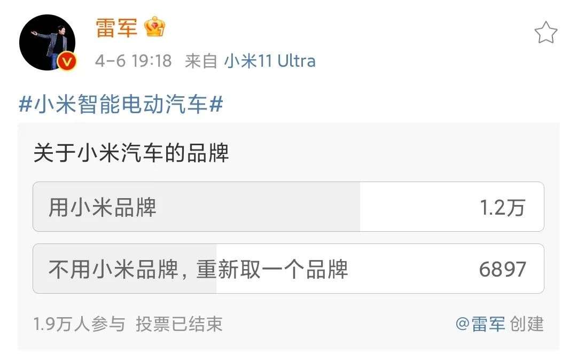Click the 创建 label after @雷军
577x354 pixels.
click(527, 324)
